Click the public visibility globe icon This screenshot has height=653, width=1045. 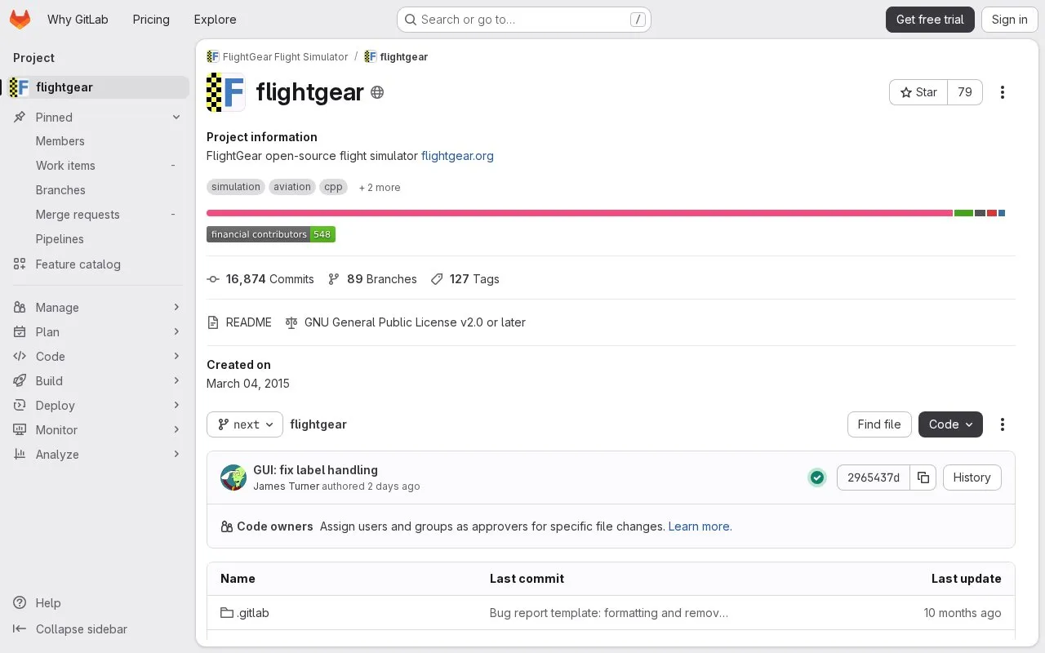coord(377,93)
